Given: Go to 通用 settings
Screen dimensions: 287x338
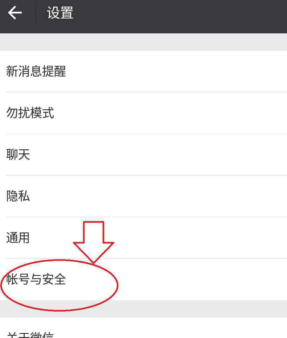Looking at the screenshot, I should coord(143,238).
